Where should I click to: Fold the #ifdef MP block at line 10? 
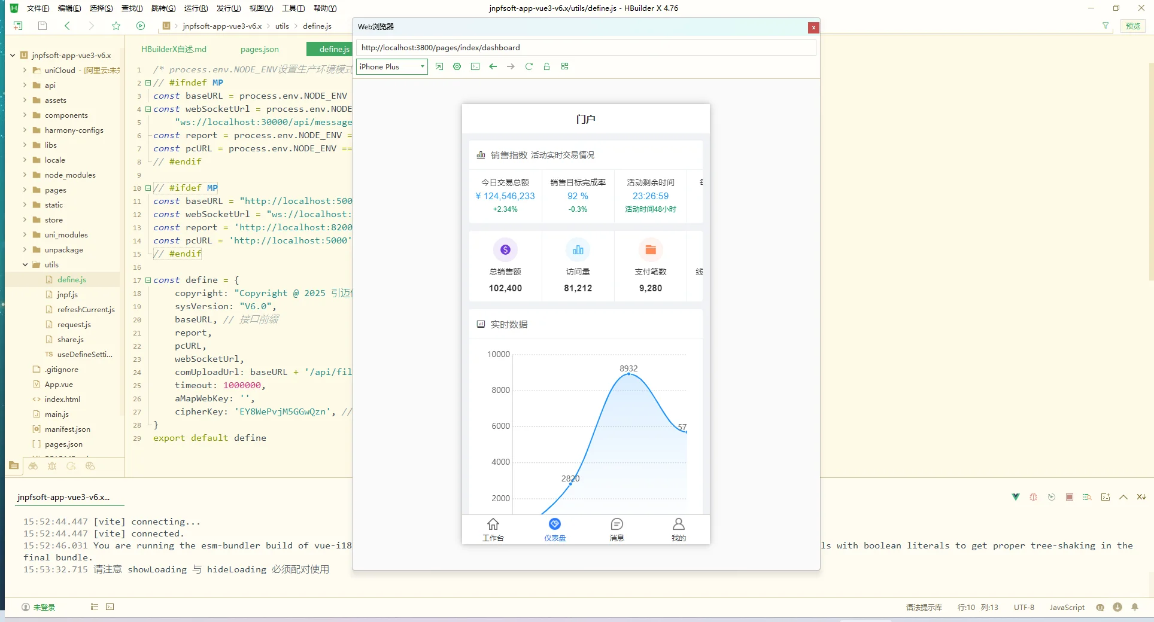pos(148,188)
